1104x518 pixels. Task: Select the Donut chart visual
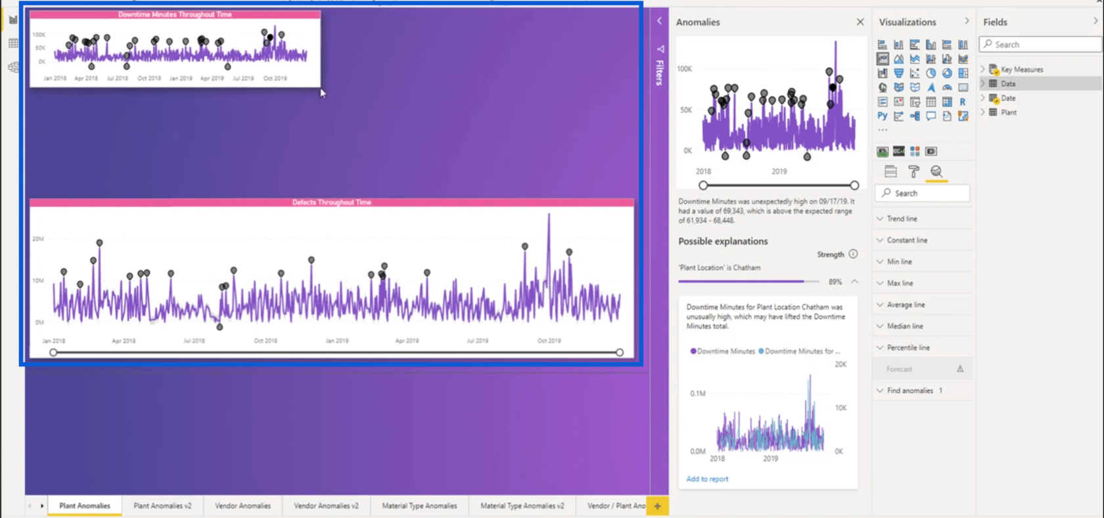click(947, 73)
